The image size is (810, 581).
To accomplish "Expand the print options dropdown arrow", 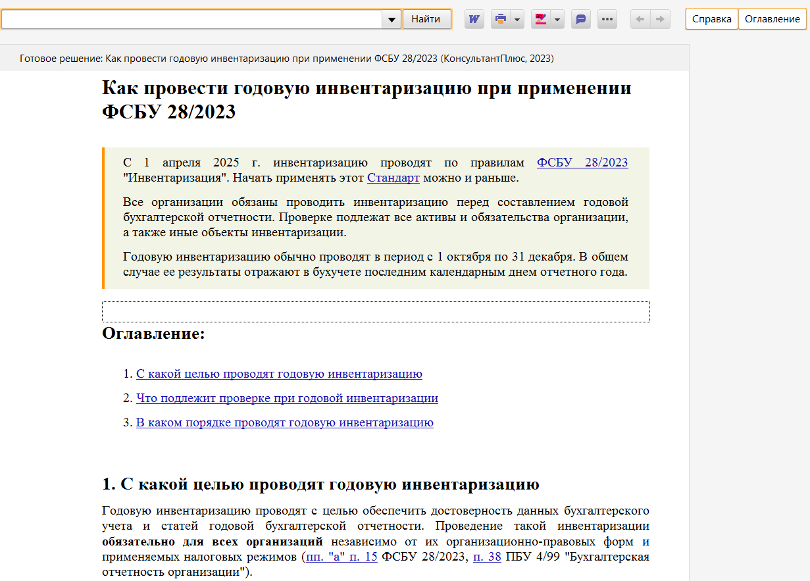I will point(517,19).
